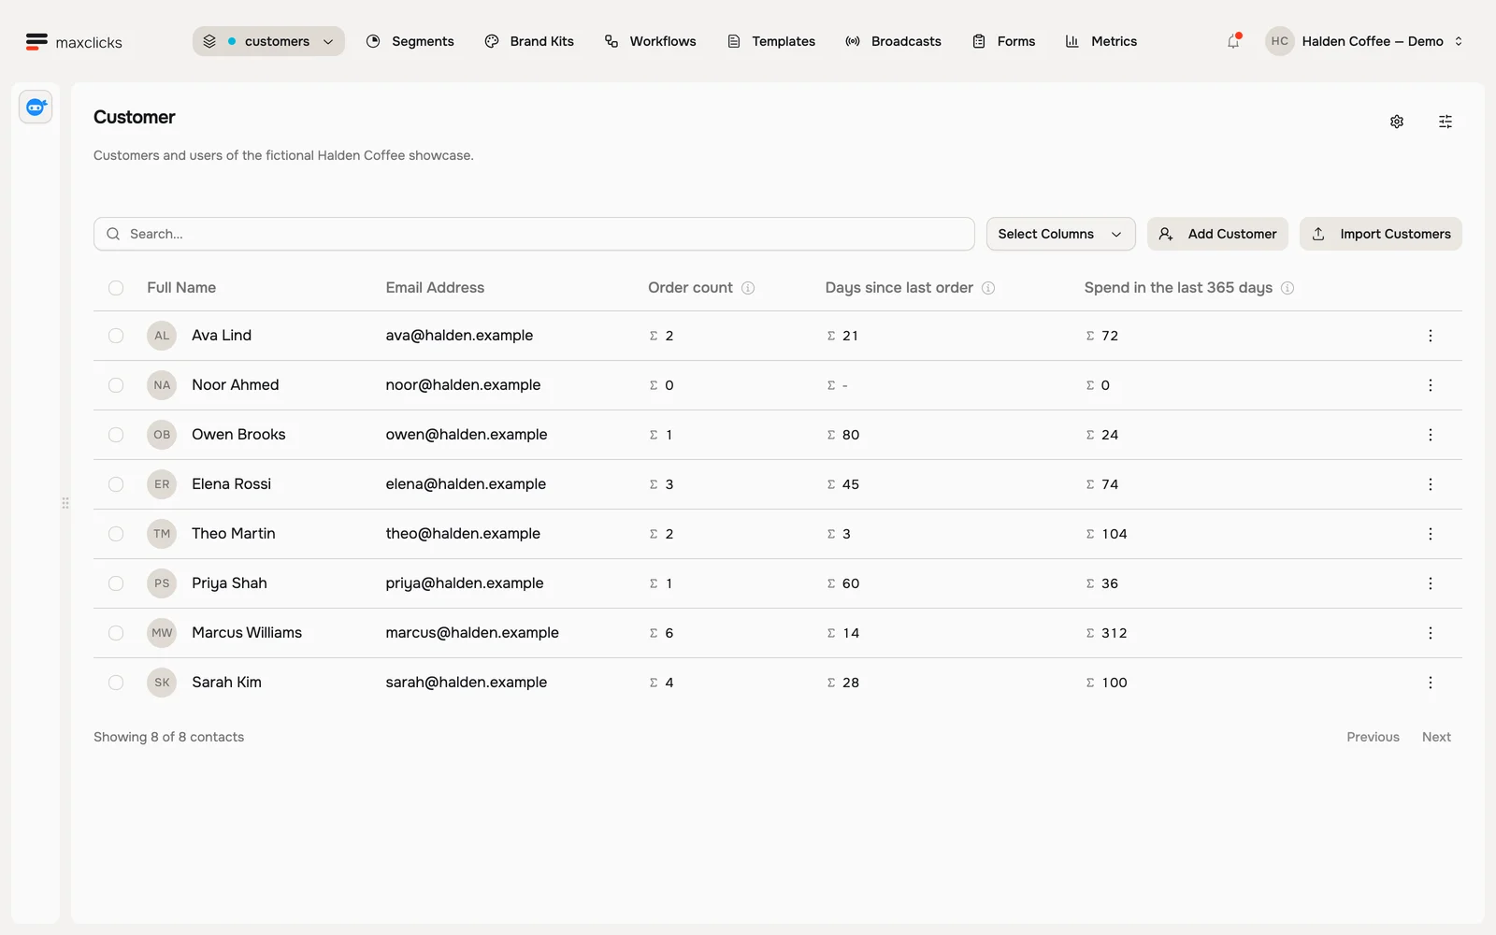
Task: Click the MW avatar for Marcus Williams
Action: (162, 633)
